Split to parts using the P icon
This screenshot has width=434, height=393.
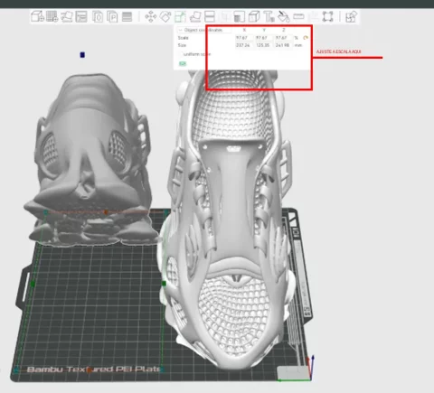(x=112, y=16)
